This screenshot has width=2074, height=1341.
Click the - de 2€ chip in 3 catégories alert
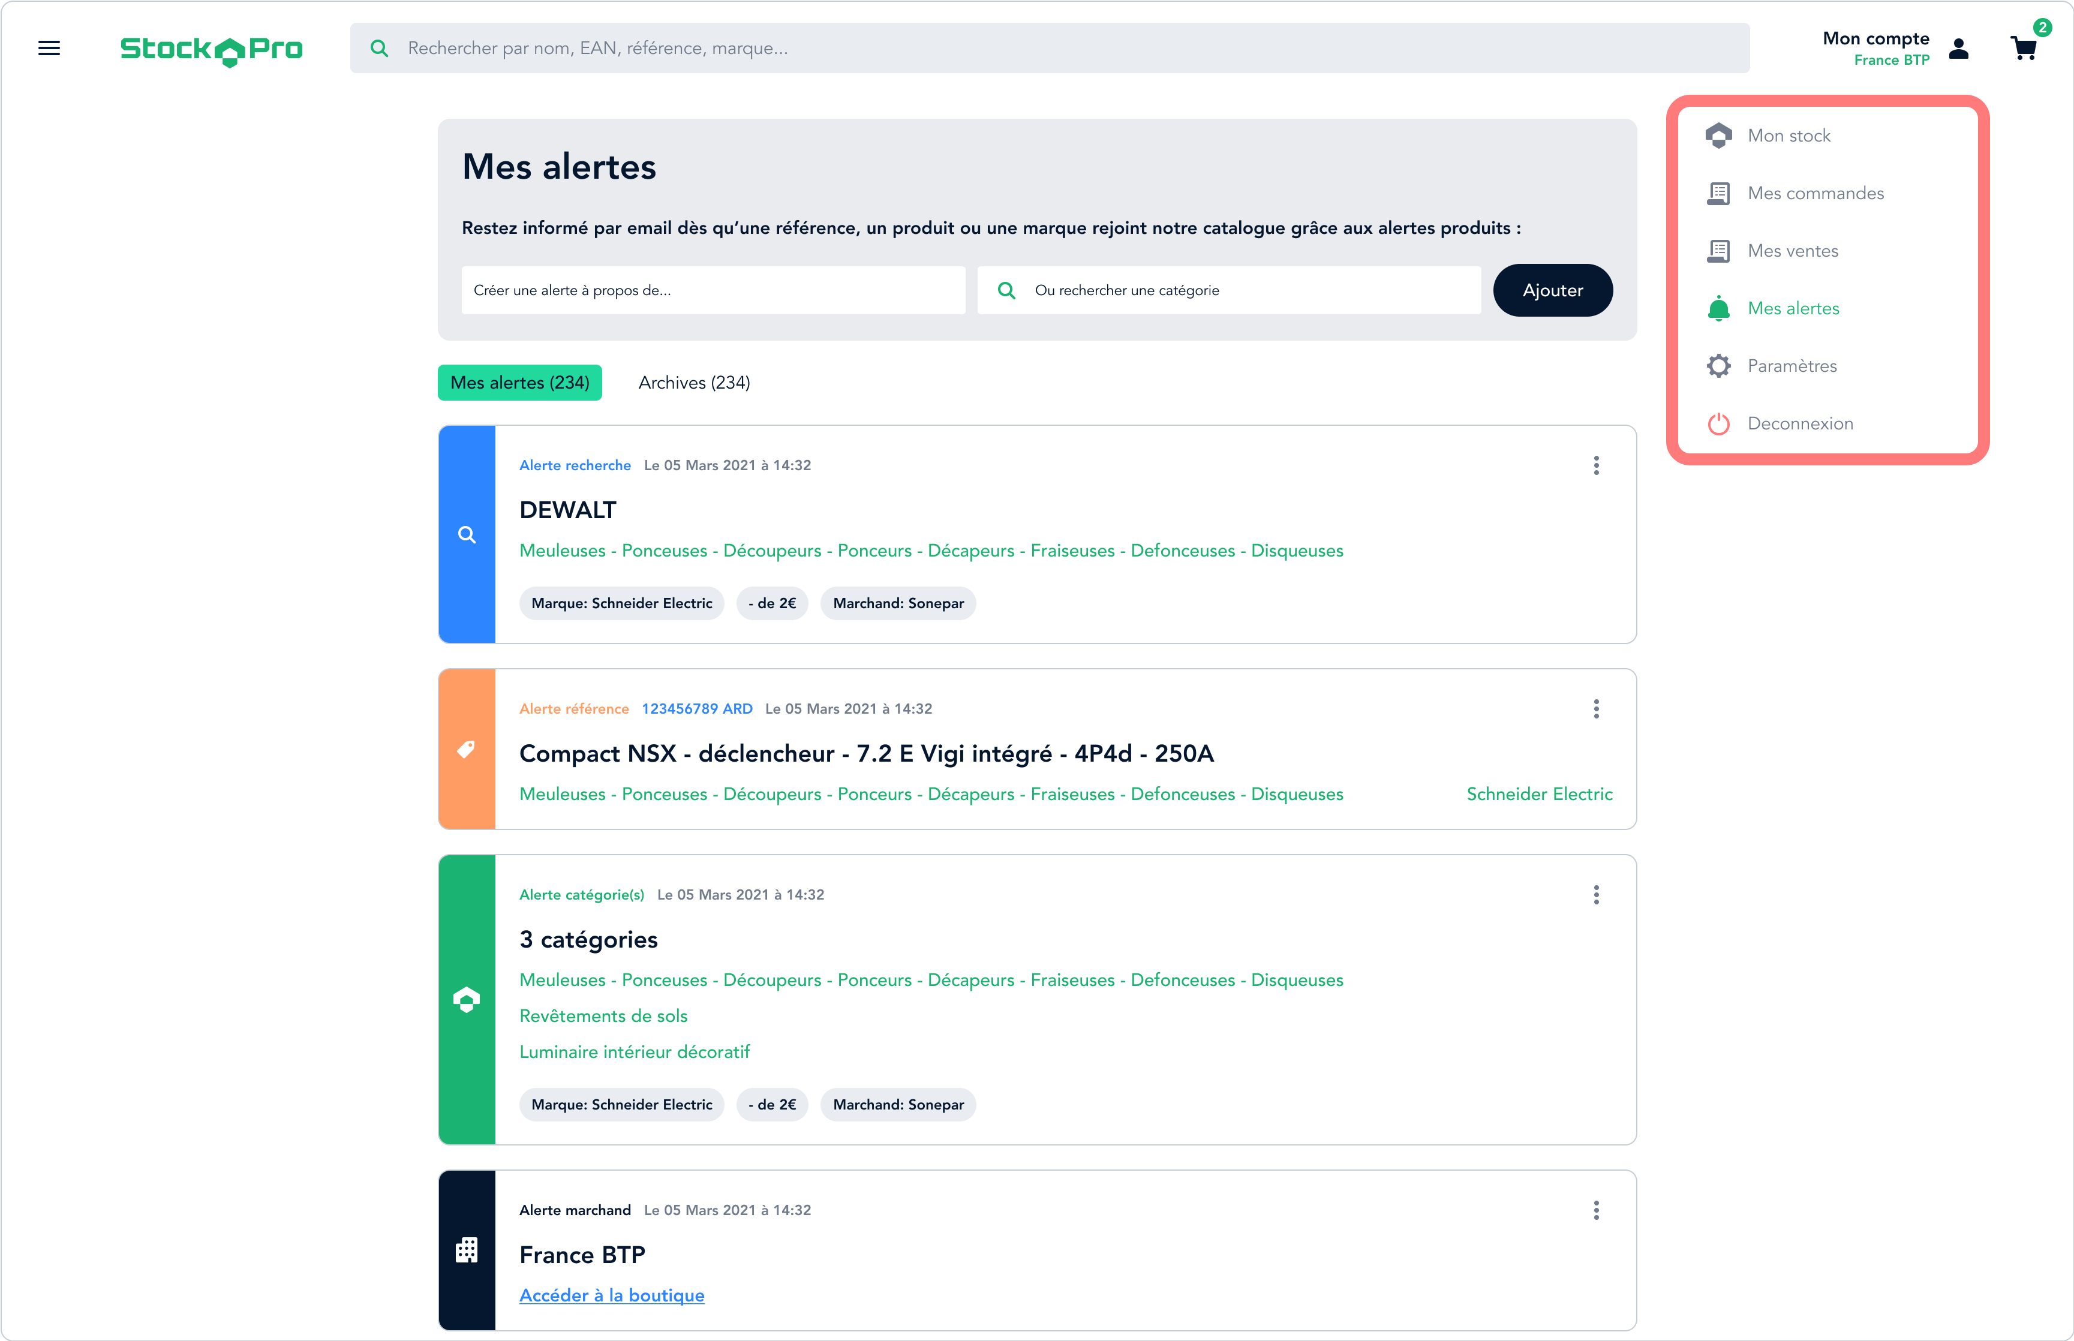(x=773, y=1105)
